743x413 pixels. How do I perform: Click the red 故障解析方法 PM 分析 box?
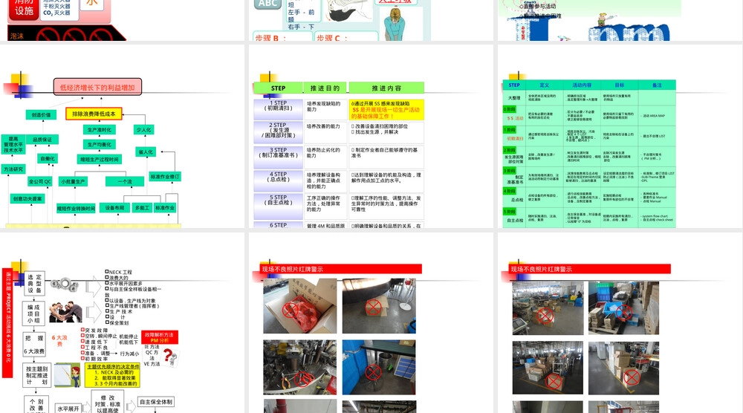160,337
